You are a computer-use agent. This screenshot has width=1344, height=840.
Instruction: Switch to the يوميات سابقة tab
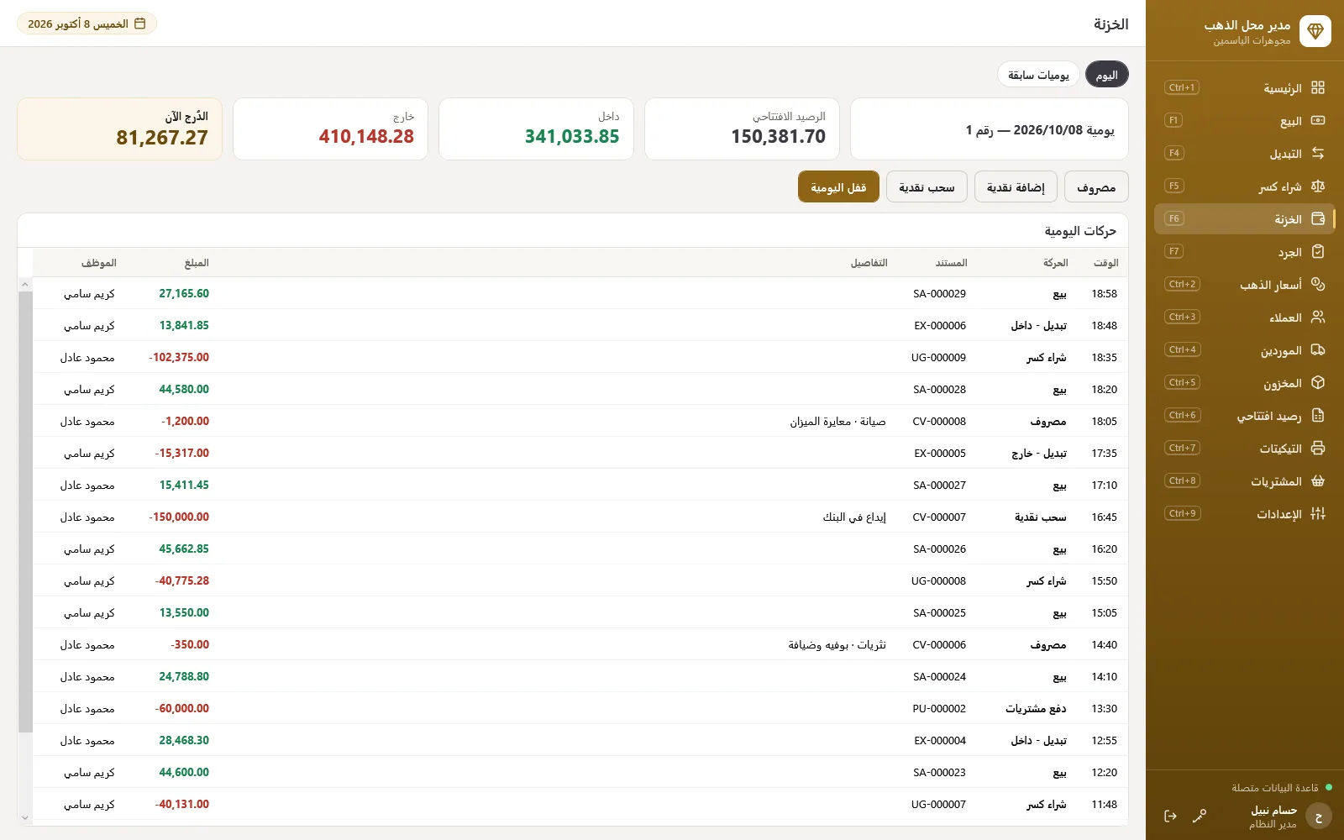[x=1038, y=75]
